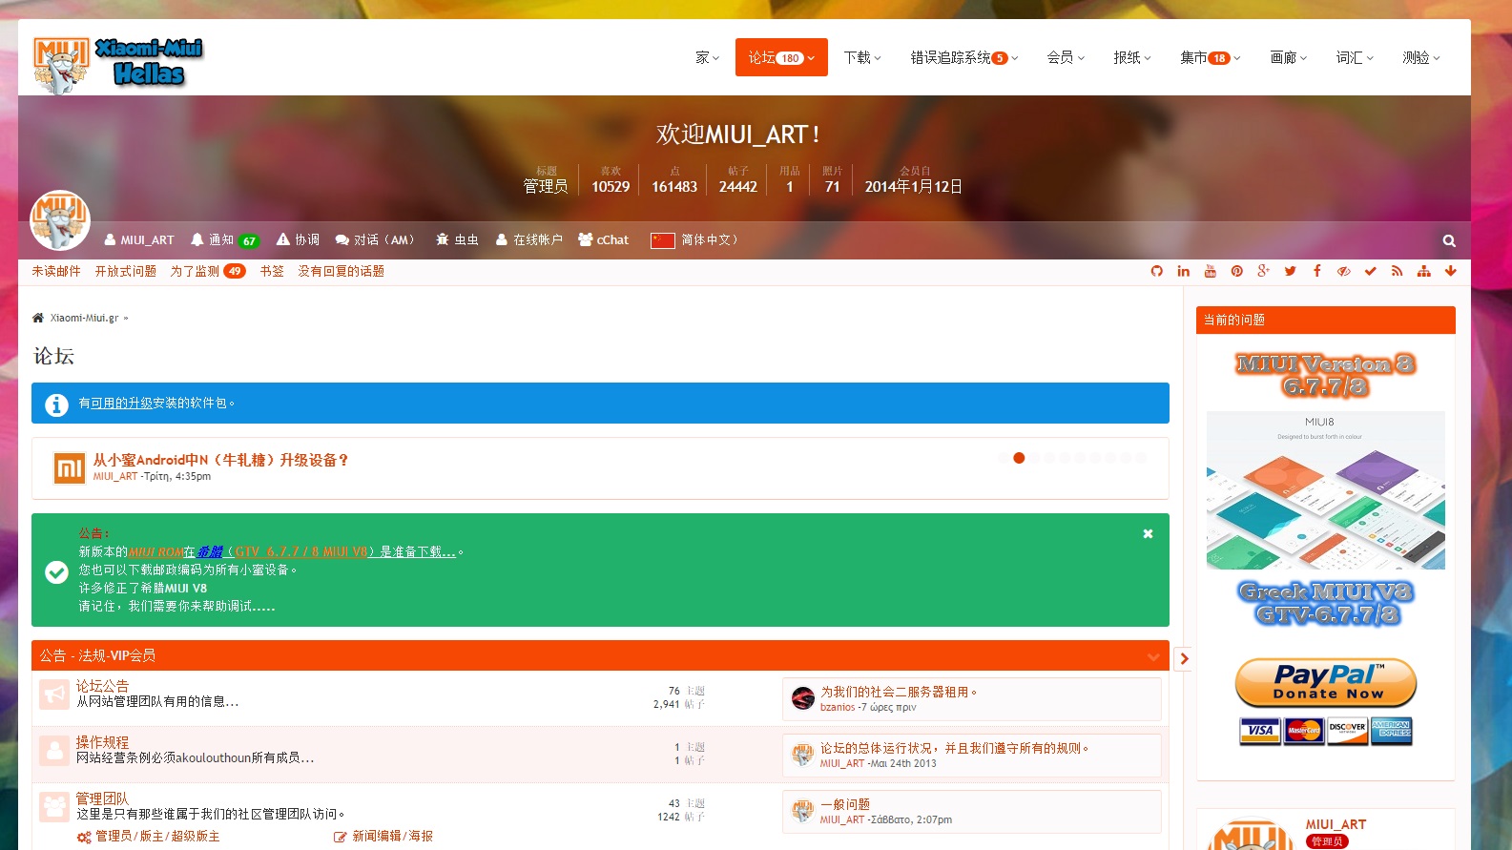Open the cChat menu item
Screen dimensions: 1512x850
click(x=604, y=240)
